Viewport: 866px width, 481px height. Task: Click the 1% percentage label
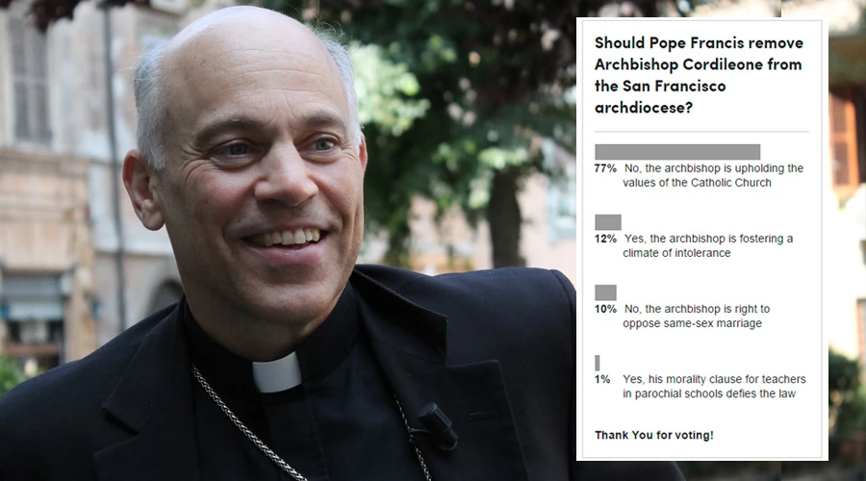(602, 379)
